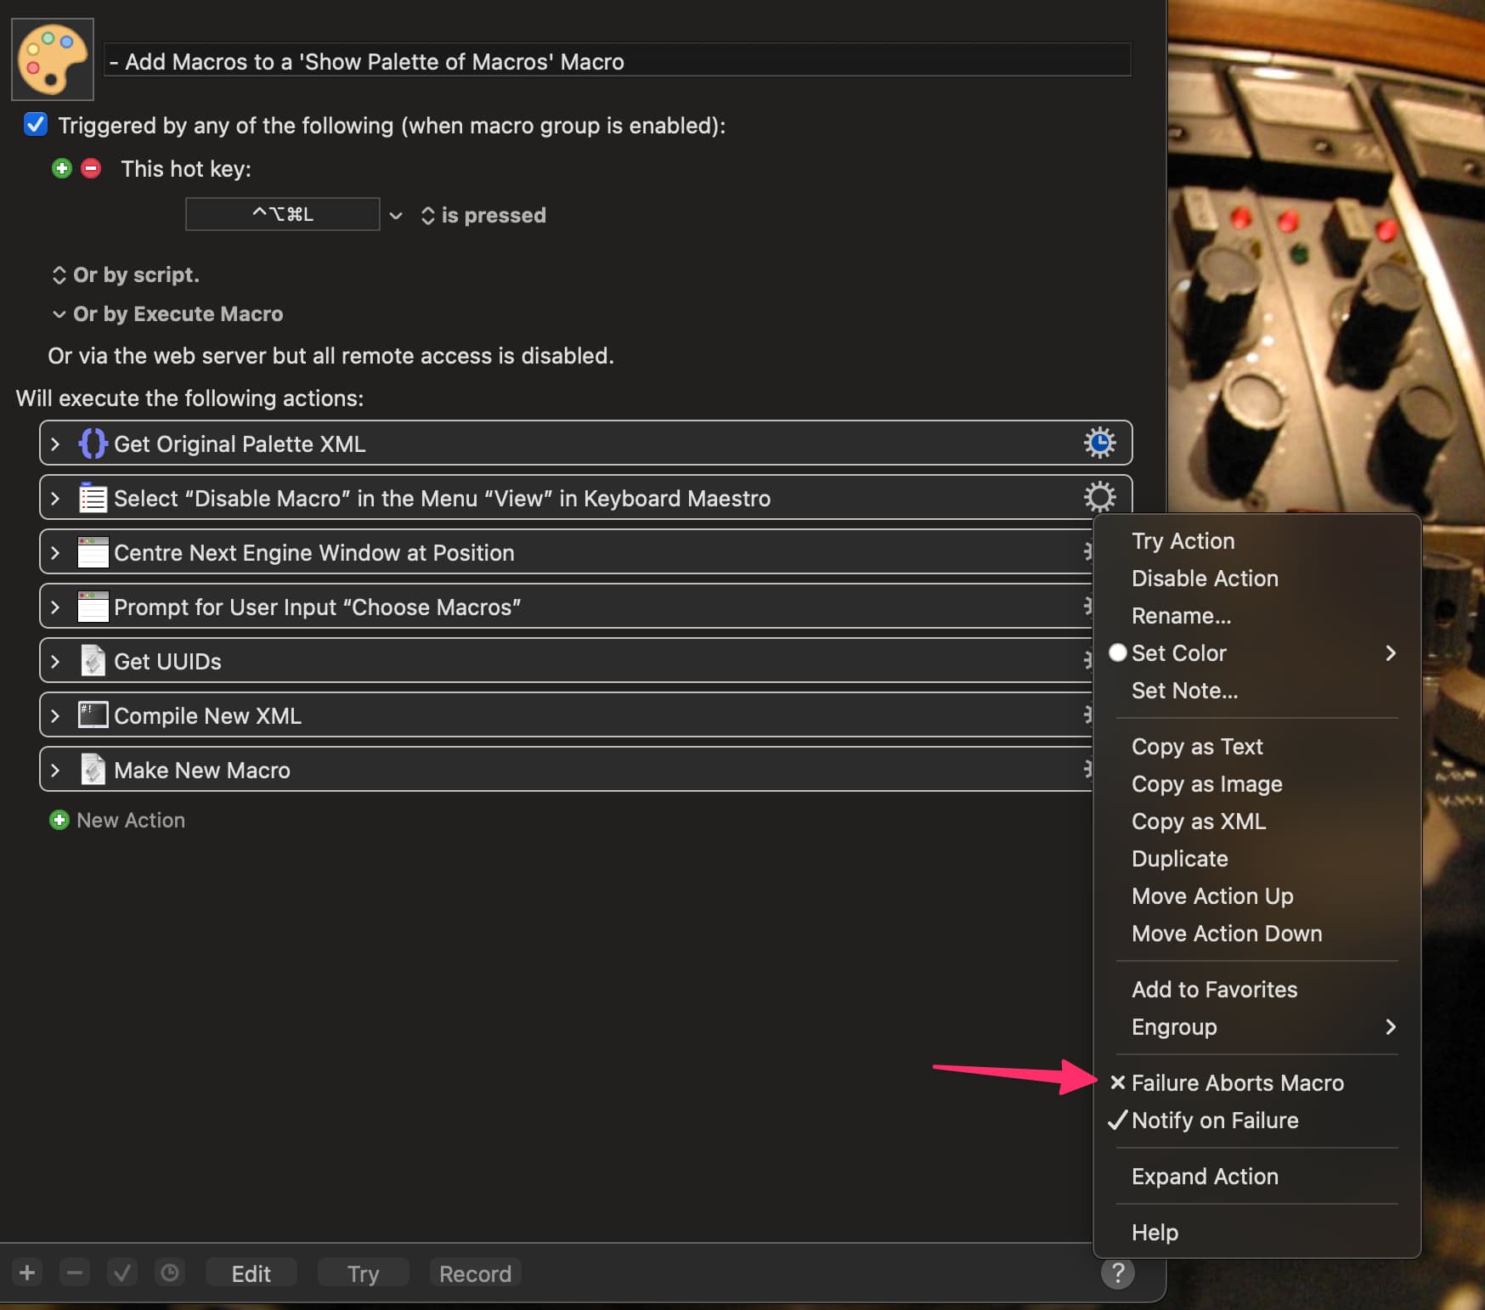The image size is (1485, 1310).
Task: Click the palette macro icon
Action: click(53, 59)
